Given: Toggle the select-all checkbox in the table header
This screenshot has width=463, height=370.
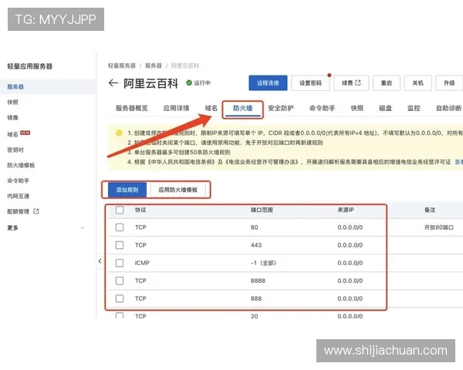Looking at the screenshot, I should [x=120, y=210].
